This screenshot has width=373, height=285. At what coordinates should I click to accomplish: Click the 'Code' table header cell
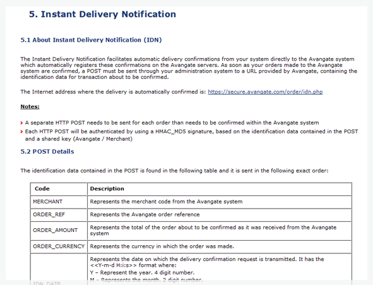59,189
